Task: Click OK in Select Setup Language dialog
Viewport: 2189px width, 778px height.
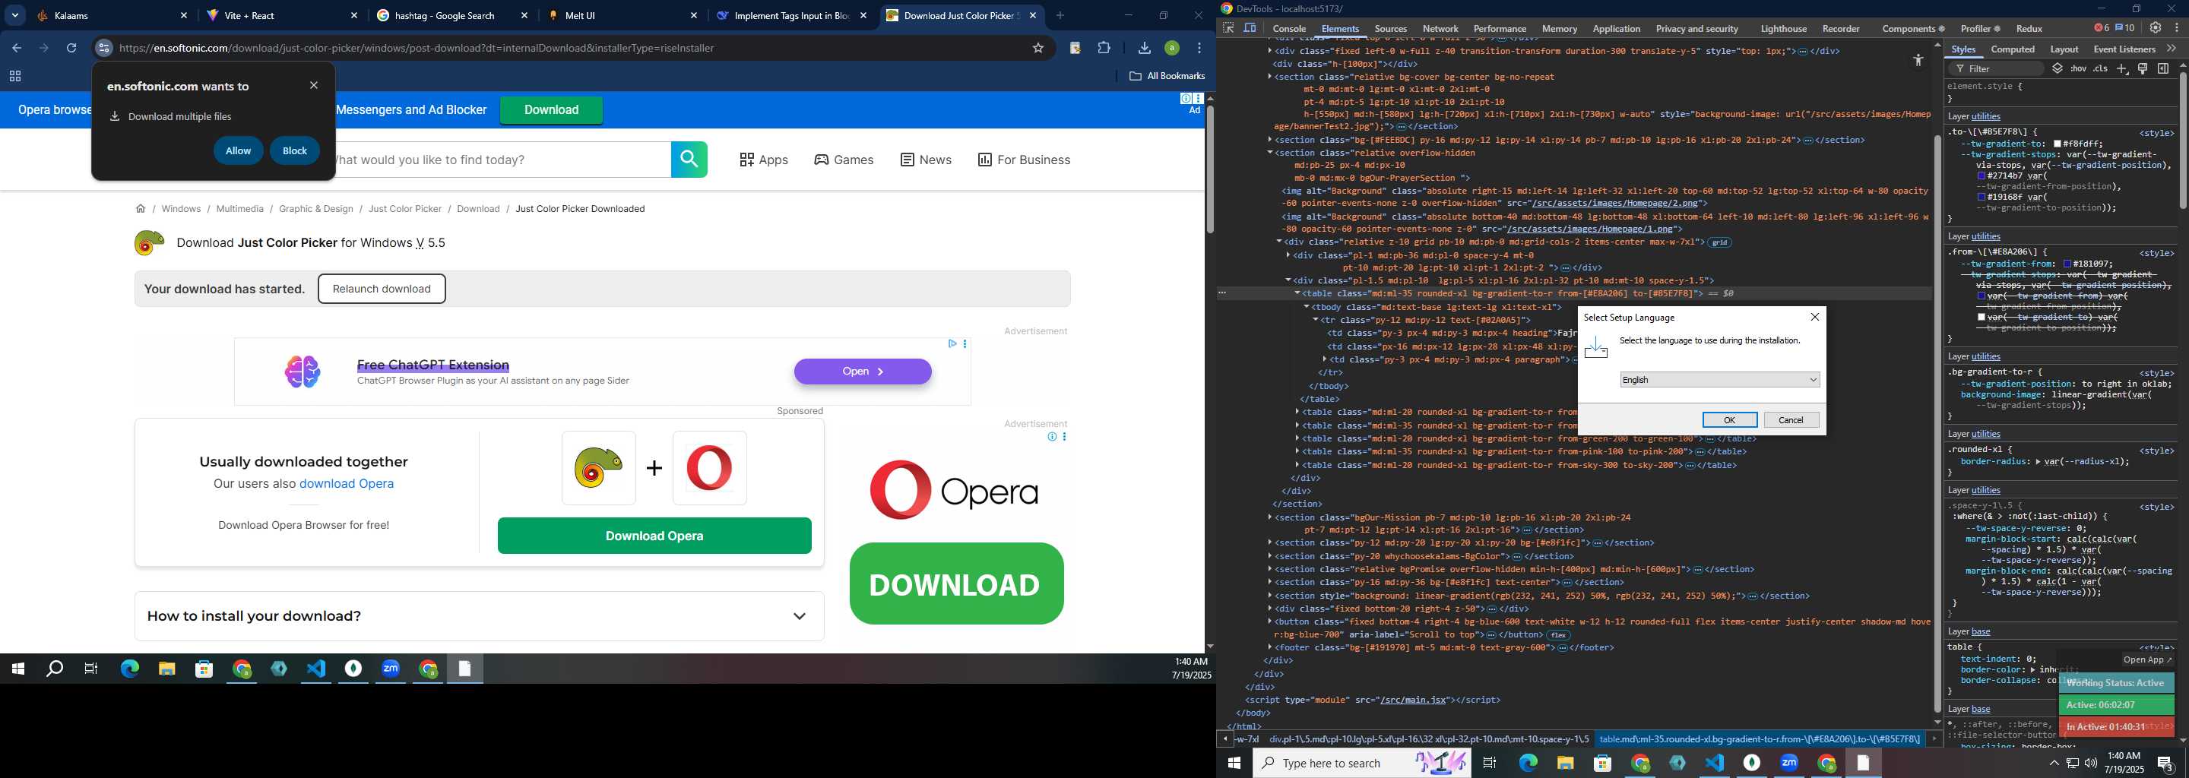Action: click(x=1729, y=420)
